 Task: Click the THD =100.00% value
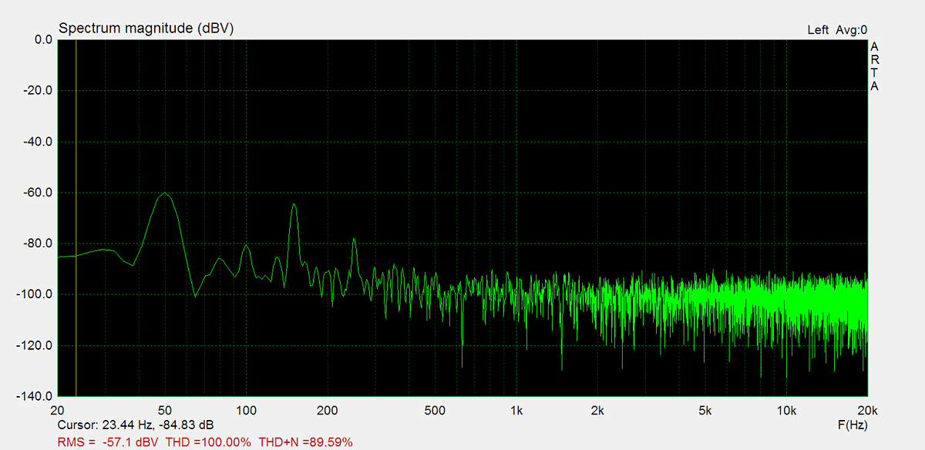point(208,442)
